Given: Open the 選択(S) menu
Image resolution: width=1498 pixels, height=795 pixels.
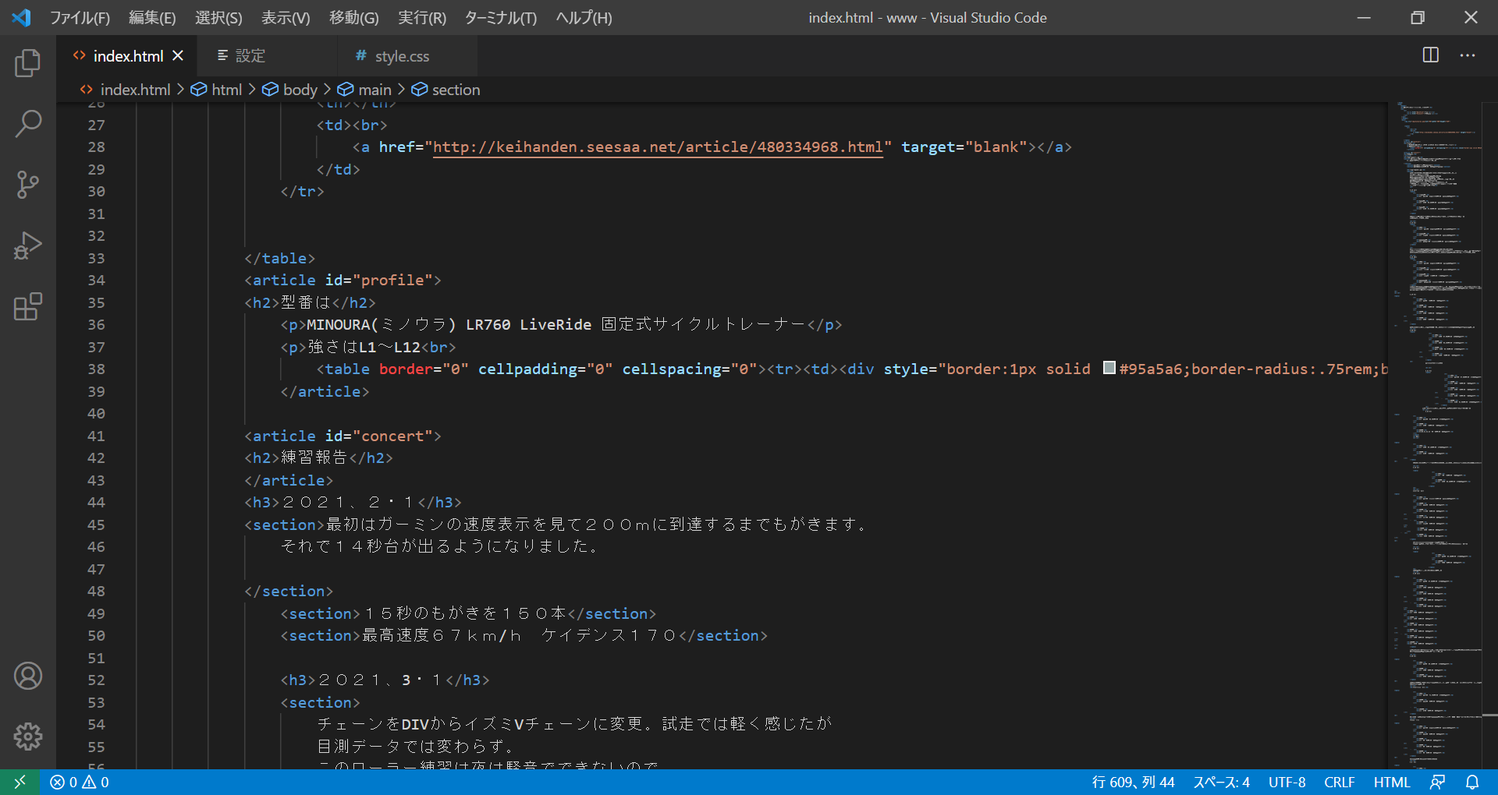Looking at the screenshot, I should pyautogui.click(x=218, y=17).
